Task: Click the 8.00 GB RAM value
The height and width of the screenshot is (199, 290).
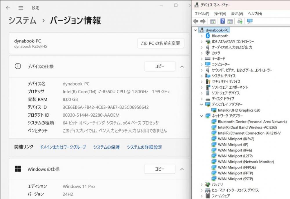Action: coord(70,99)
